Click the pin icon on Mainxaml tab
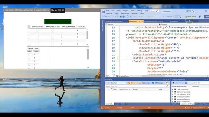 pyautogui.click(x=139, y=21)
